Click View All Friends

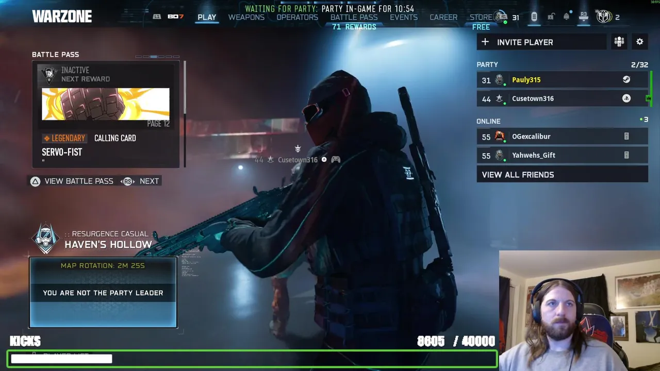562,175
